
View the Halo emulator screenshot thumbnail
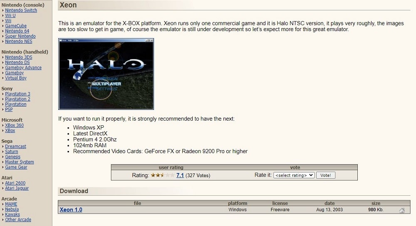[x=106, y=74]
